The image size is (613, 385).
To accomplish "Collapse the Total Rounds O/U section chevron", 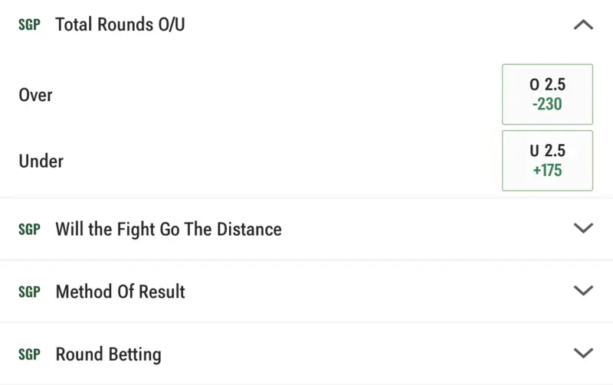I will (583, 24).
